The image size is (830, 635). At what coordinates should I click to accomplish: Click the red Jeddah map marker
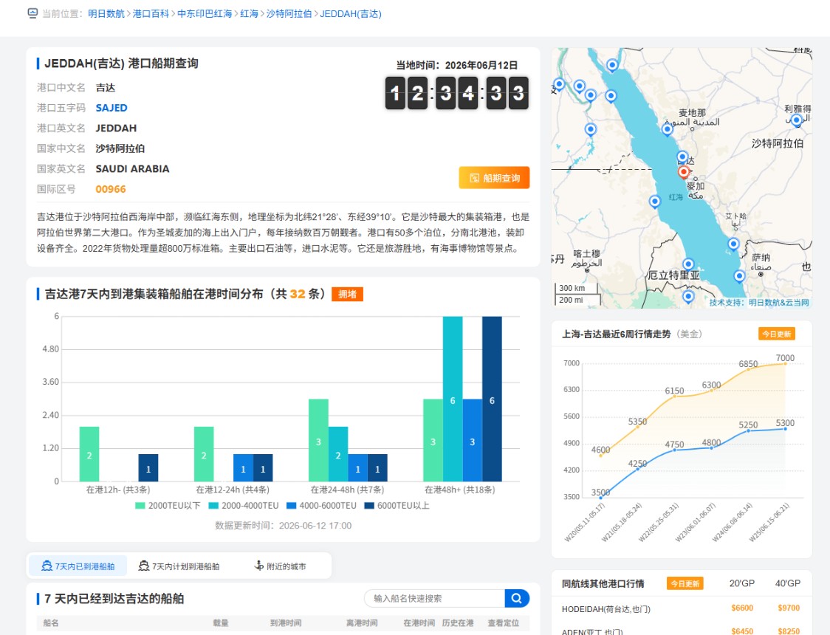tap(683, 171)
